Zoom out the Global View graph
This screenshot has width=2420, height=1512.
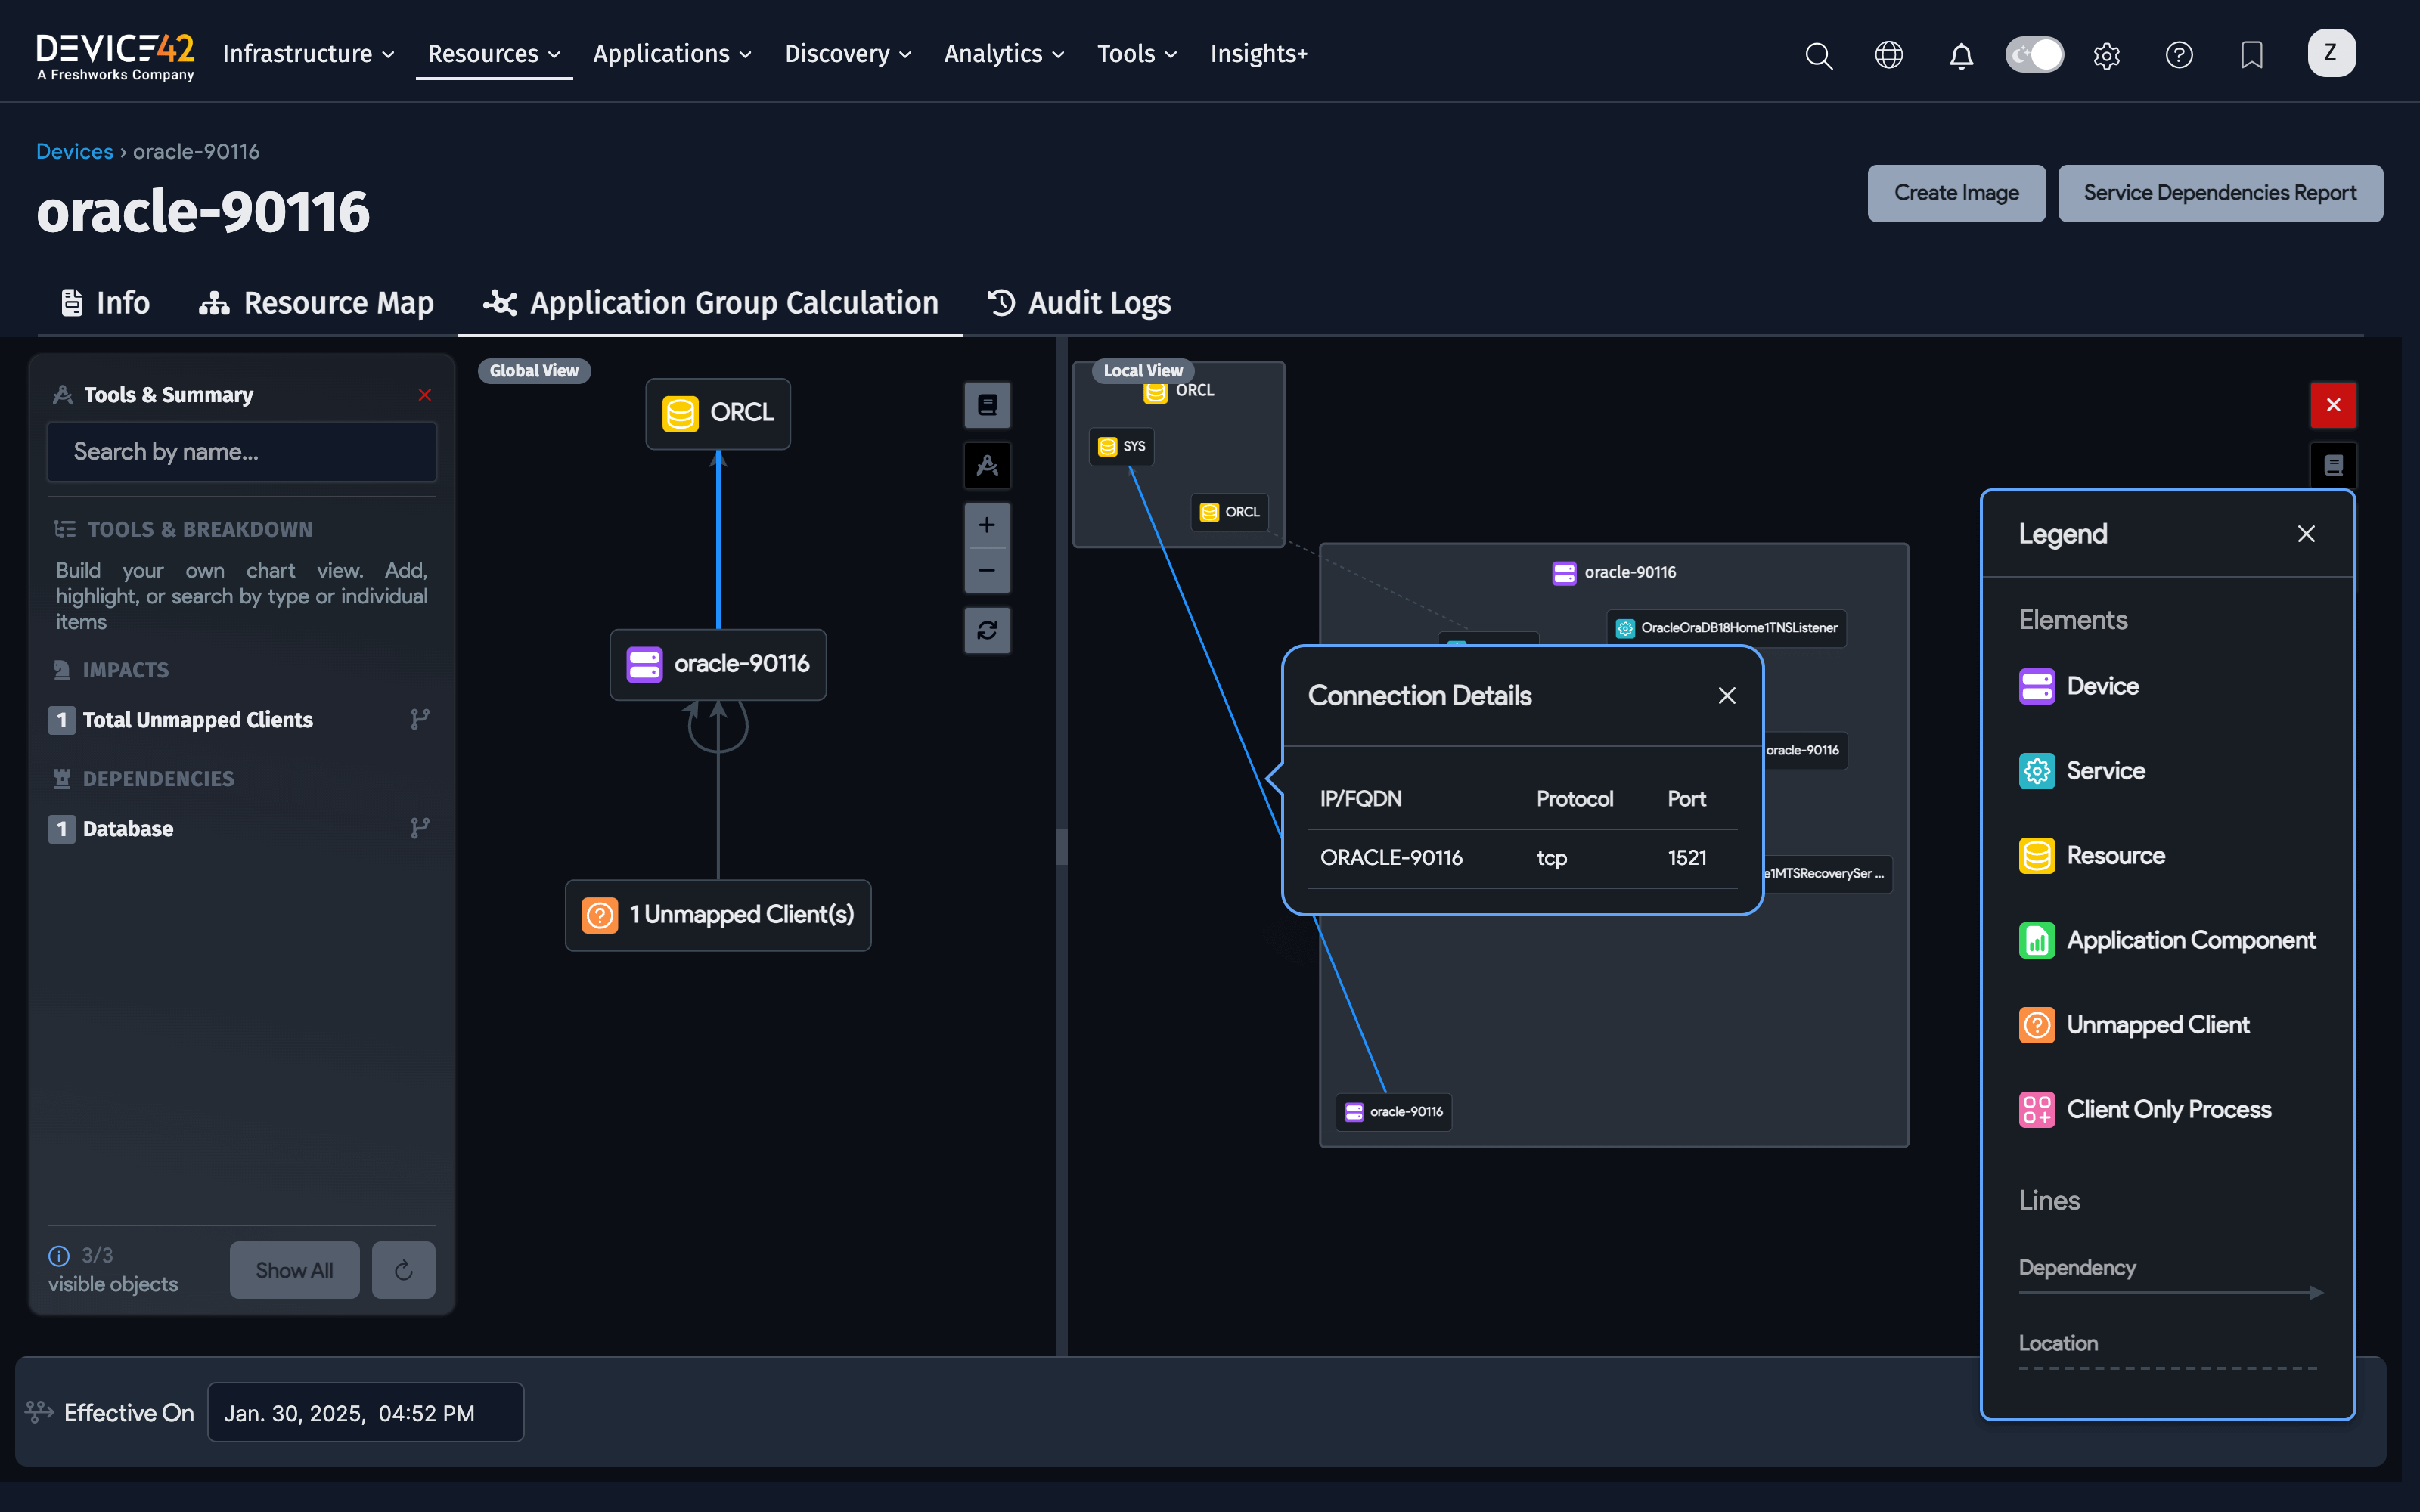(x=986, y=571)
